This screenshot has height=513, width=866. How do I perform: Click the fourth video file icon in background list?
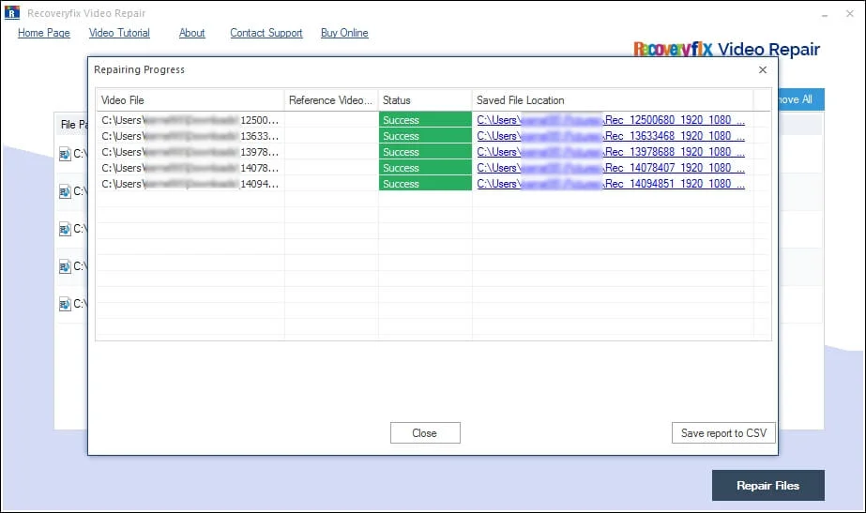(x=65, y=266)
